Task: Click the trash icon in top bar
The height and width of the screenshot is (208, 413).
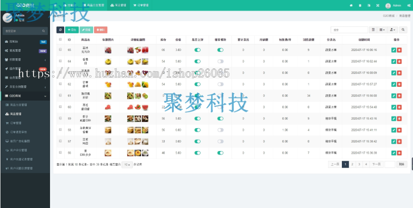Action: point(360,5)
